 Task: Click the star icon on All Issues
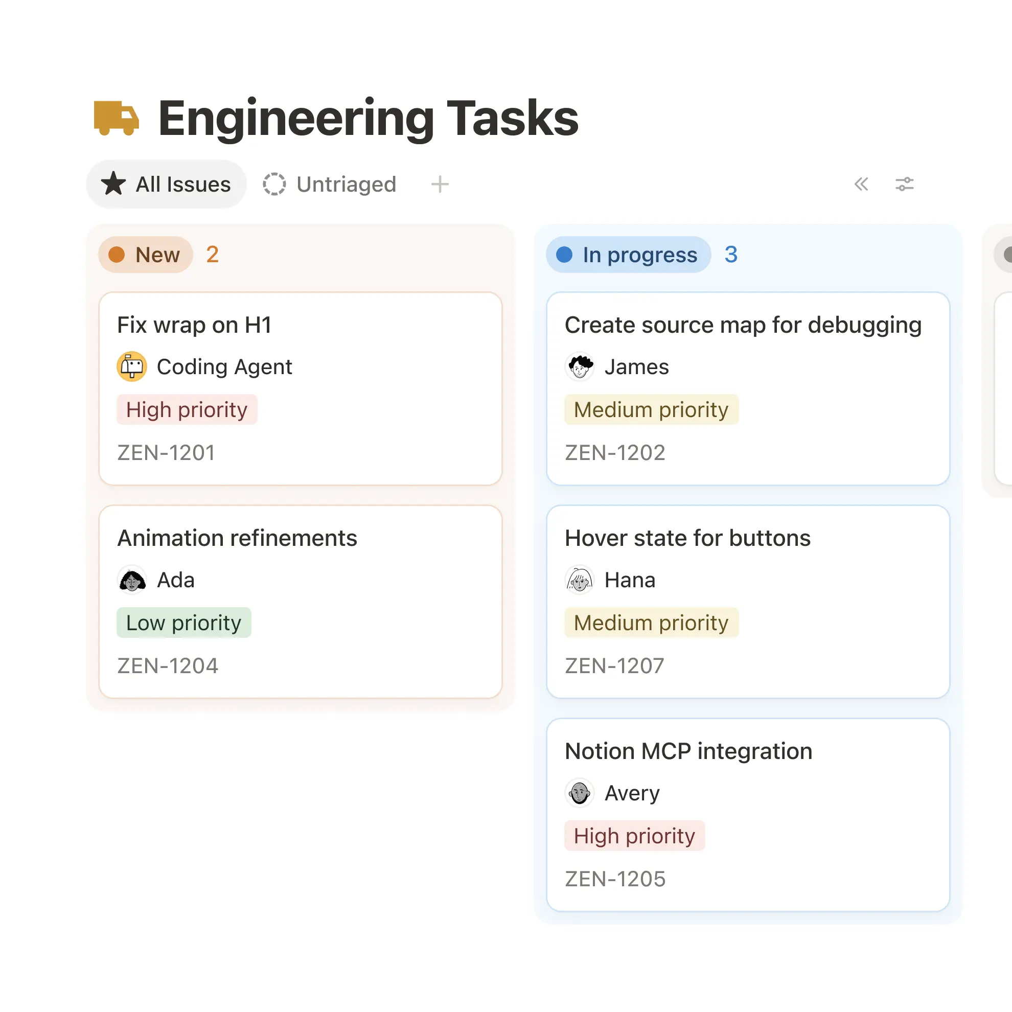pos(113,184)
